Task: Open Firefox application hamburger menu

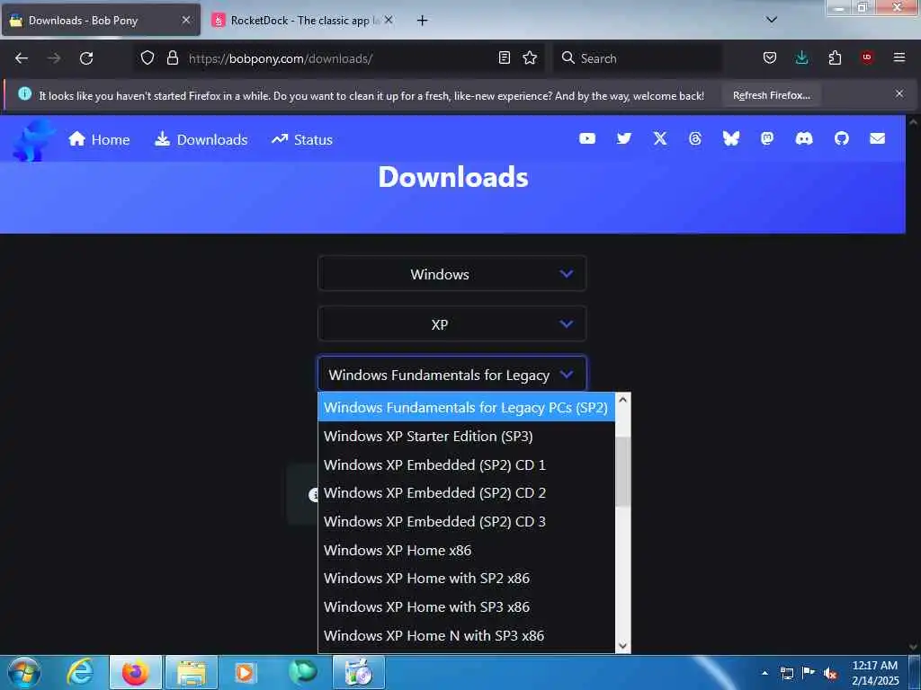Action: coord(899,57)
